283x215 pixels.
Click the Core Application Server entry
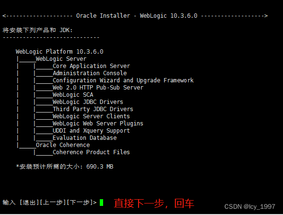pyautogui.click(x=91, y=66)
